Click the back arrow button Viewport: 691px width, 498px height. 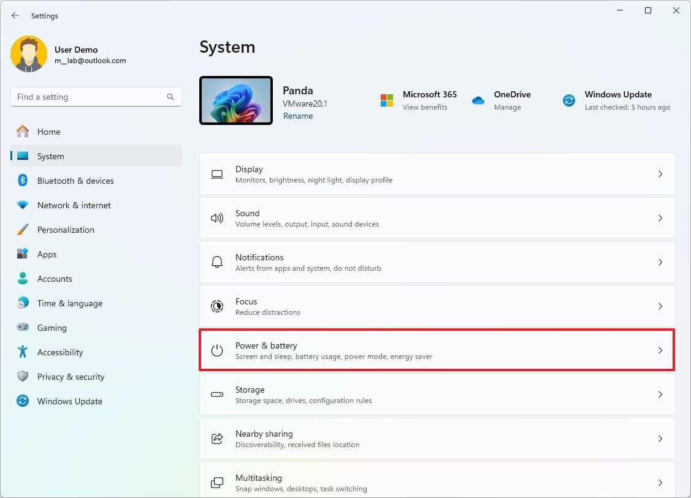[x=15, y=15]
